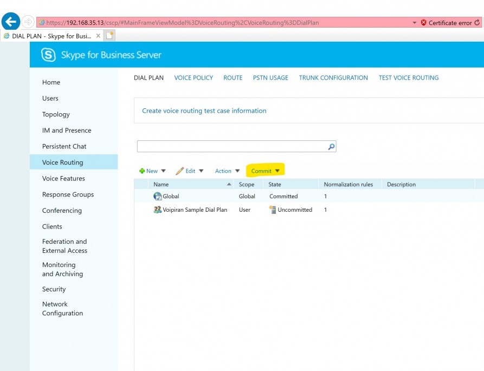Click the green plus New icon

[x=142, y=171]
